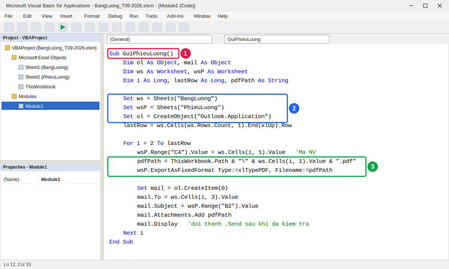Click the End Sub line
Image resolution: width=449 pixels, height=269 pixels.
point(121,242)
